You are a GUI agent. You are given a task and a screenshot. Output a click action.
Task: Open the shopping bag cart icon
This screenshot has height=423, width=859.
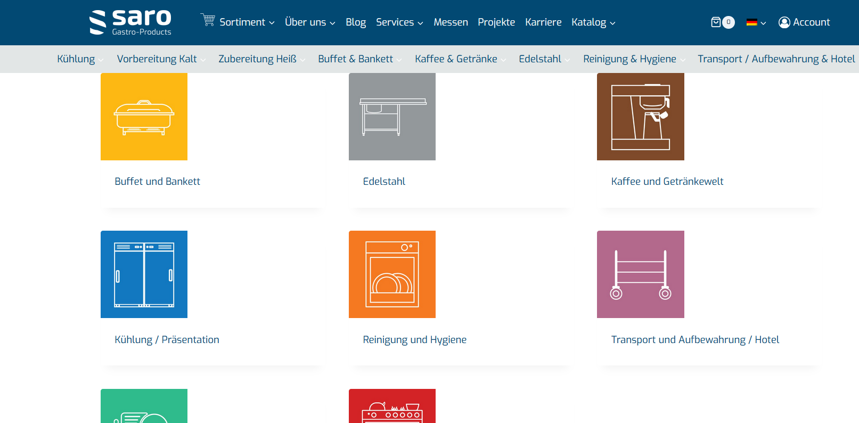(x=716, y=22)
